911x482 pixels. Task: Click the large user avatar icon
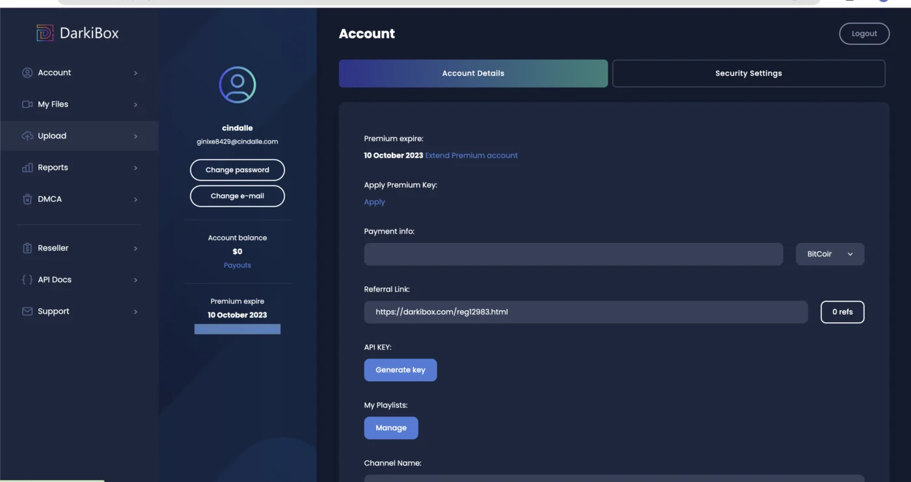(x=238, y=84)
